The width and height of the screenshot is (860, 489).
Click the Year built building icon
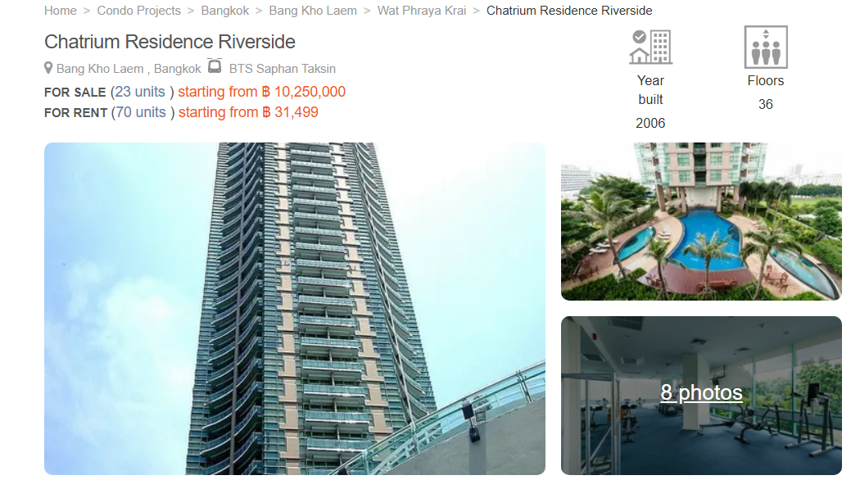650,48
